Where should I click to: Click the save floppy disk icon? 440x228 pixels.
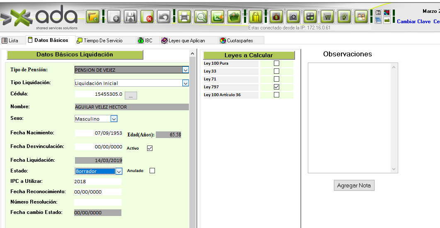coord(131,17)
